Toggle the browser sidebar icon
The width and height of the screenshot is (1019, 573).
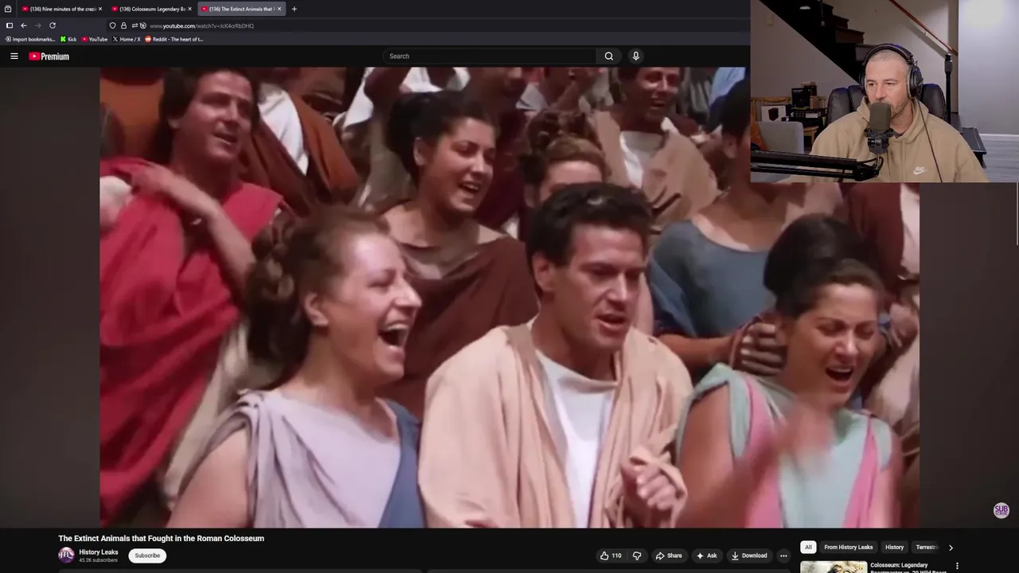10,25
